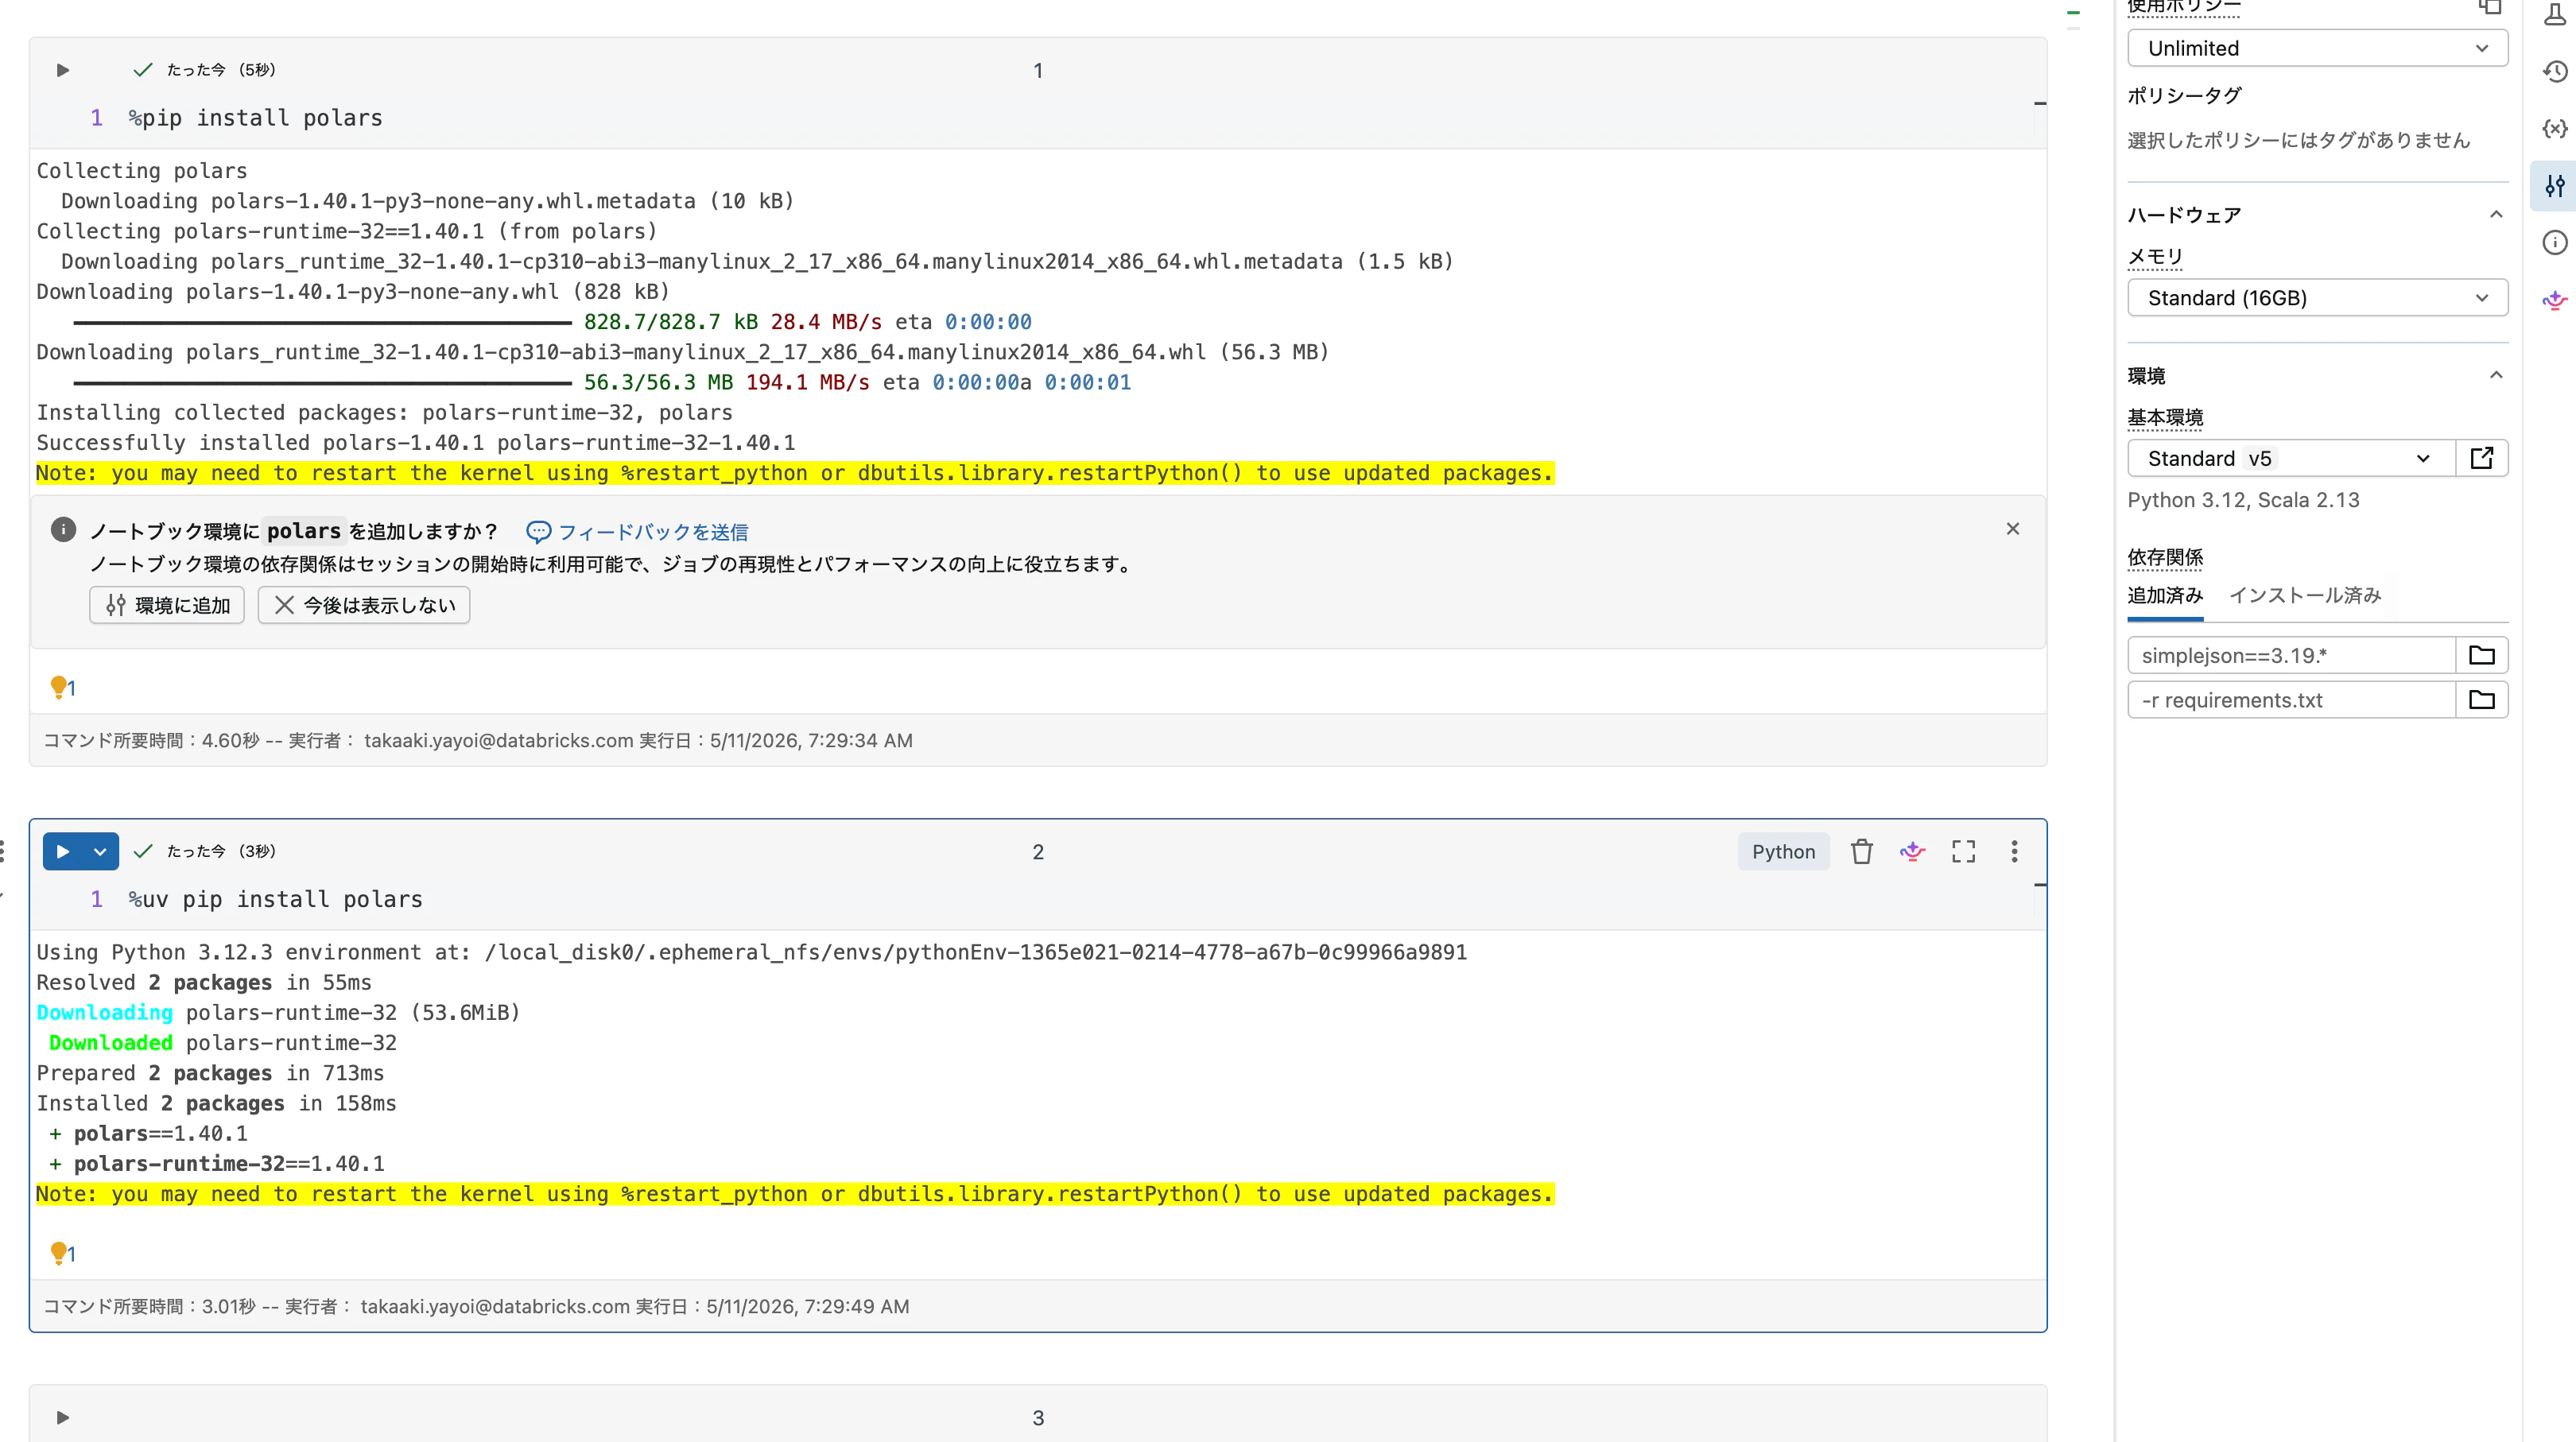
Task: Browse files for the requirements.txt dependency
Action: pyautogui.click(x=2482, y=700)
